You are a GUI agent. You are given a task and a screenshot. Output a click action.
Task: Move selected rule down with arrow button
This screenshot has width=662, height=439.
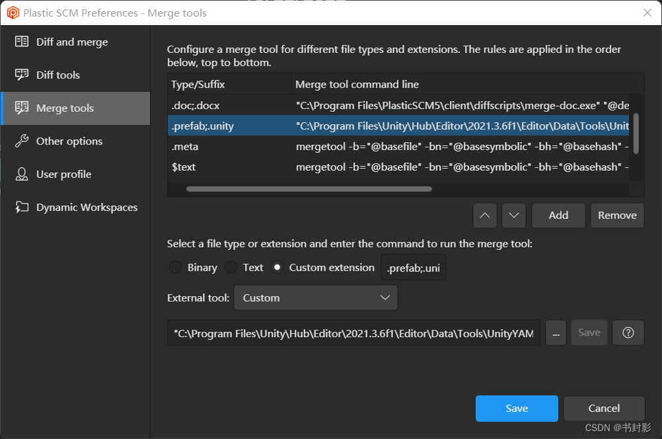514,216
